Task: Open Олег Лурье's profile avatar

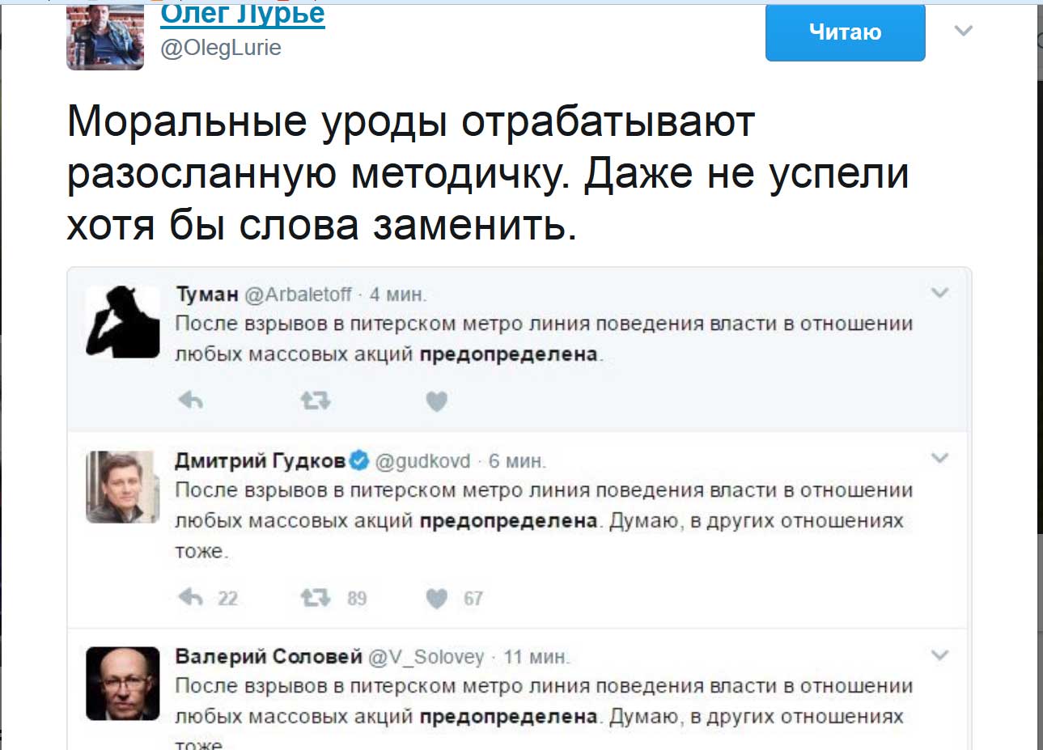Action: (105, 38)
